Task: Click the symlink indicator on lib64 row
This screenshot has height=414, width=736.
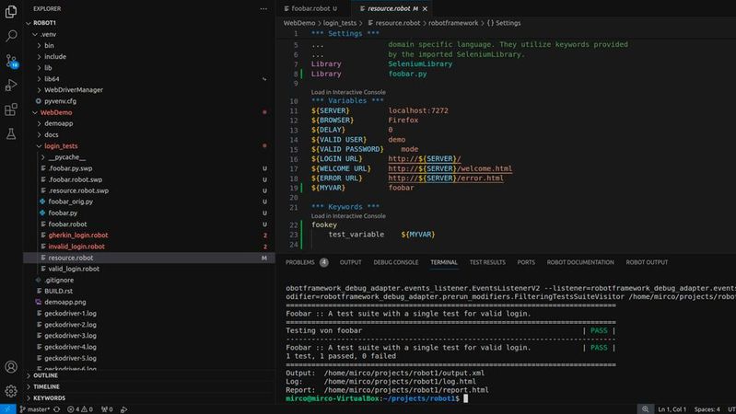Action: 264,79
